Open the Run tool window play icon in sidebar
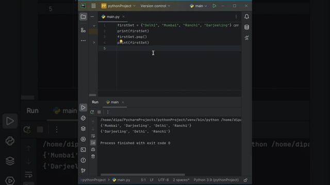 [83, 107]
